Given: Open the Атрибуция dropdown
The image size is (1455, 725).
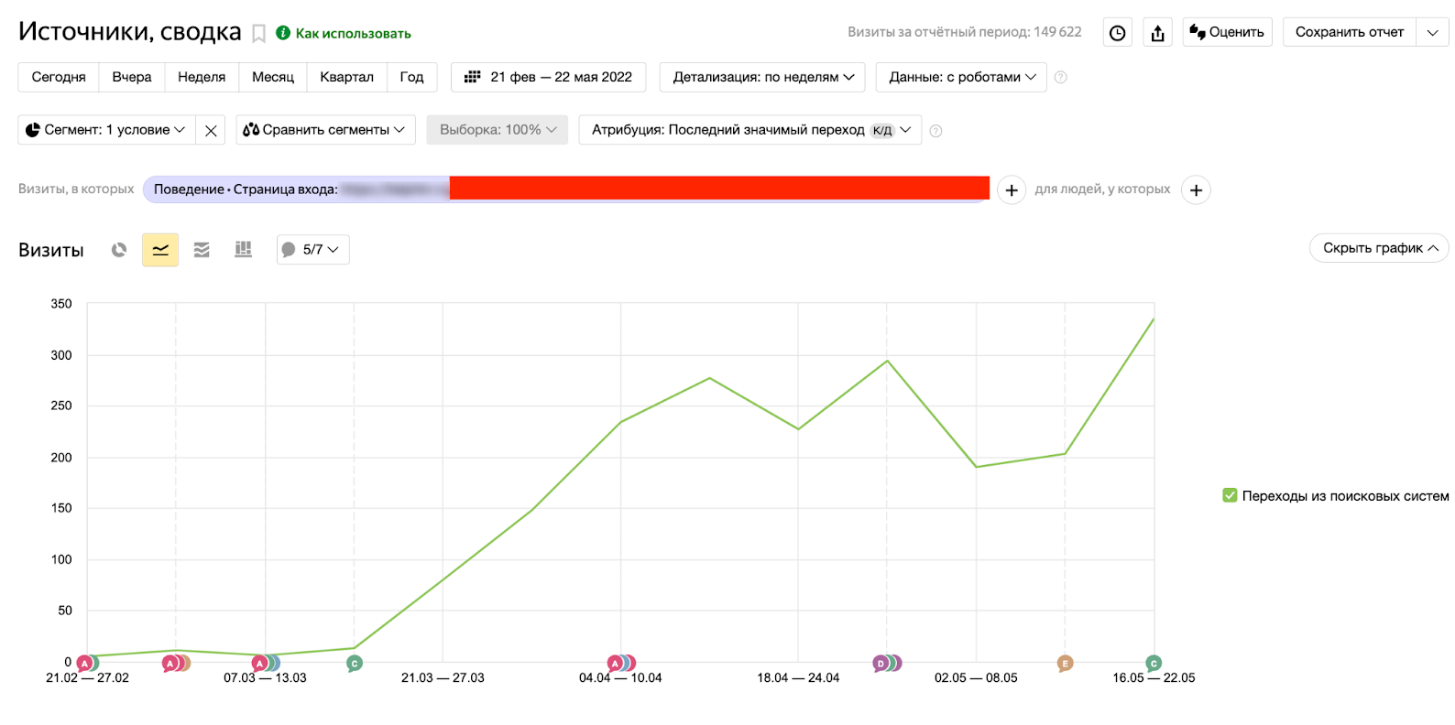Looking at the screenshot, I should point(749,130).
